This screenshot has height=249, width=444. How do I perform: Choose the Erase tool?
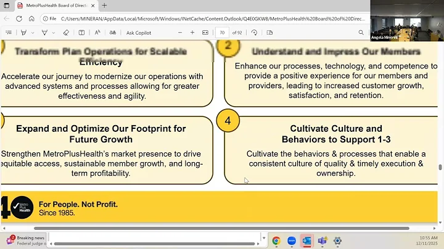point(66,33)
